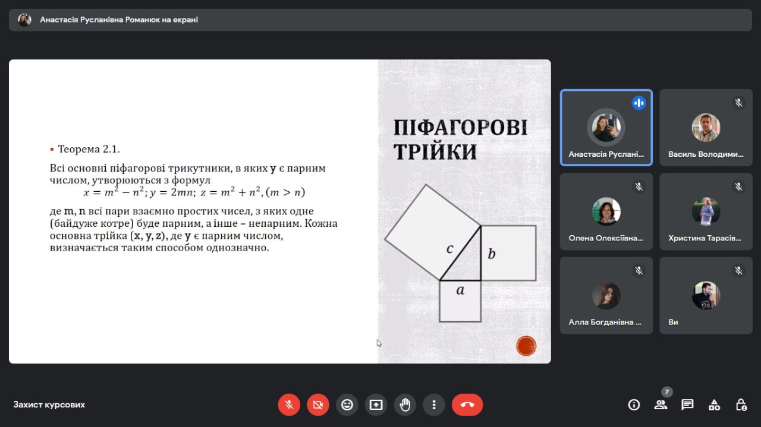Toggle the camera off button
Viewport: 761px width, 427px height.
point(318,405)
